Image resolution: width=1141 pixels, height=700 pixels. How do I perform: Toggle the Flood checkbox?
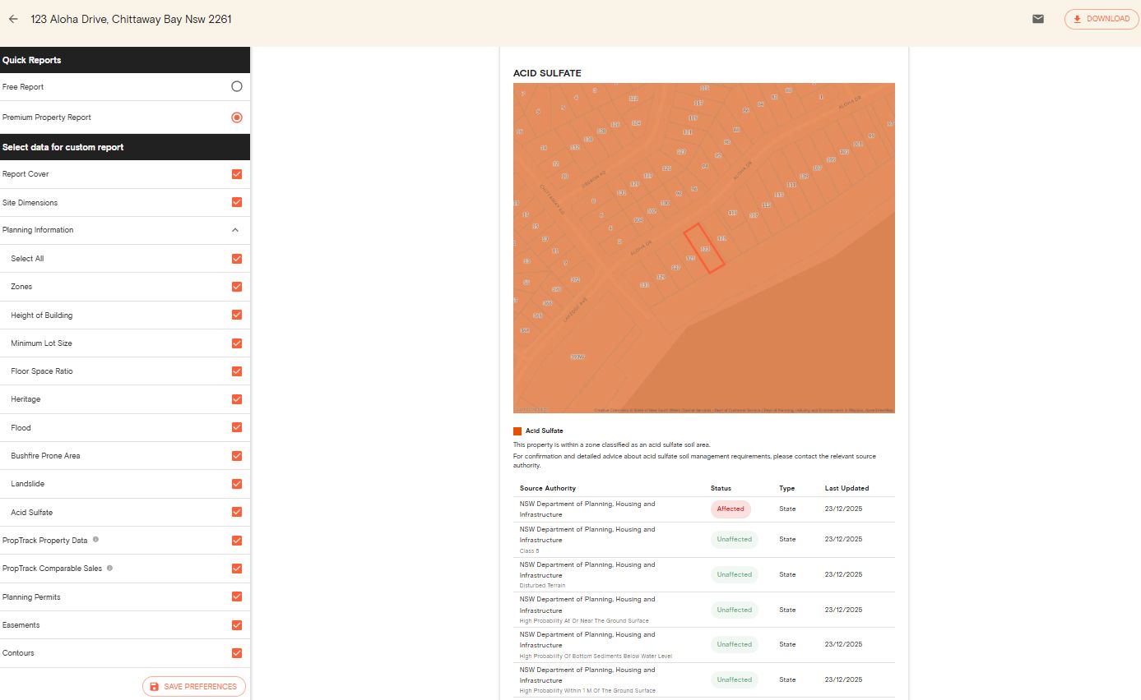[237, 427]
